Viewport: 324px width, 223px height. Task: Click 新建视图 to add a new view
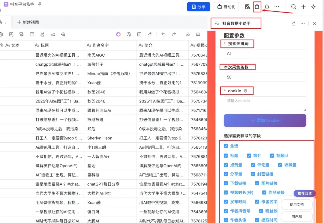tap(28, 22)
